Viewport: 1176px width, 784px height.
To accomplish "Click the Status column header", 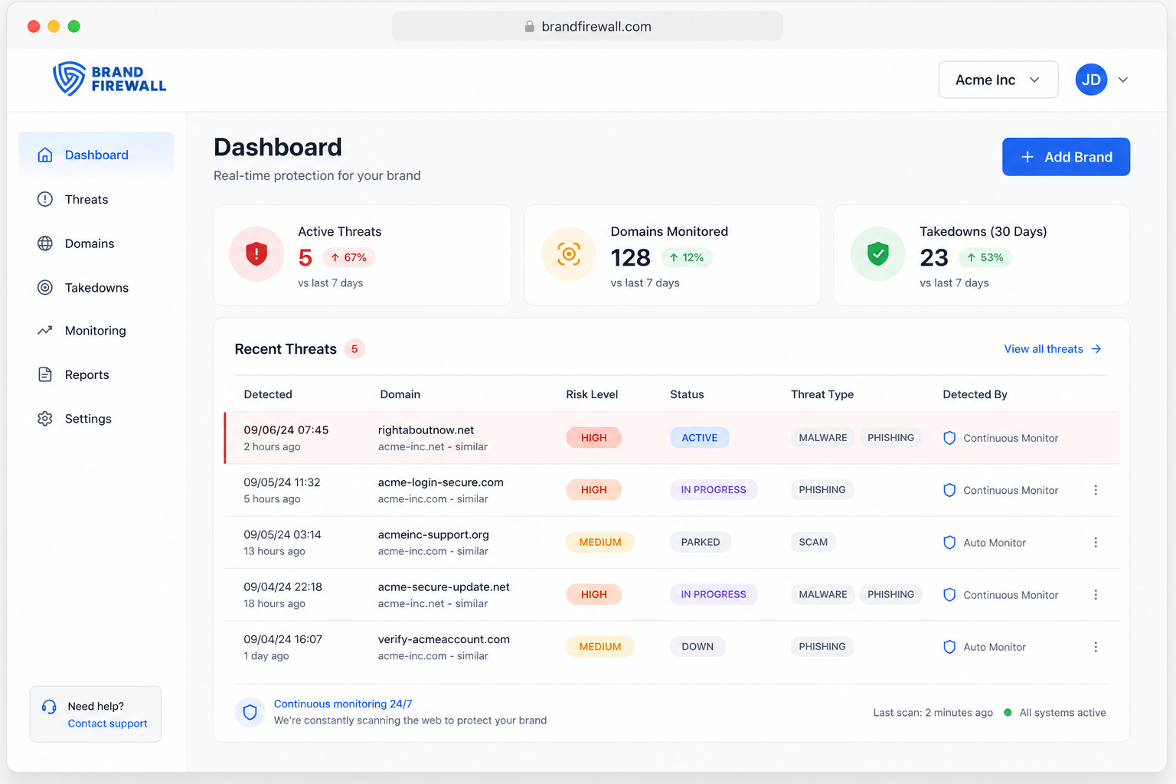I will tap(687, 394).
